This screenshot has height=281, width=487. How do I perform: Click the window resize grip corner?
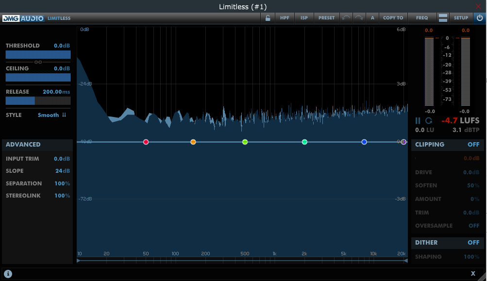click(x=483, y=277)
